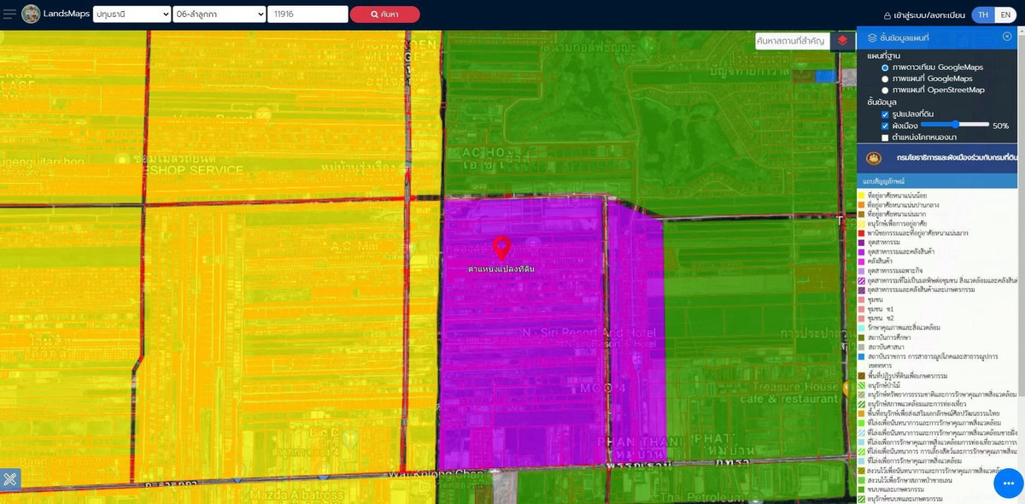Select the Google Maps satellite base map

click(885, 67)
